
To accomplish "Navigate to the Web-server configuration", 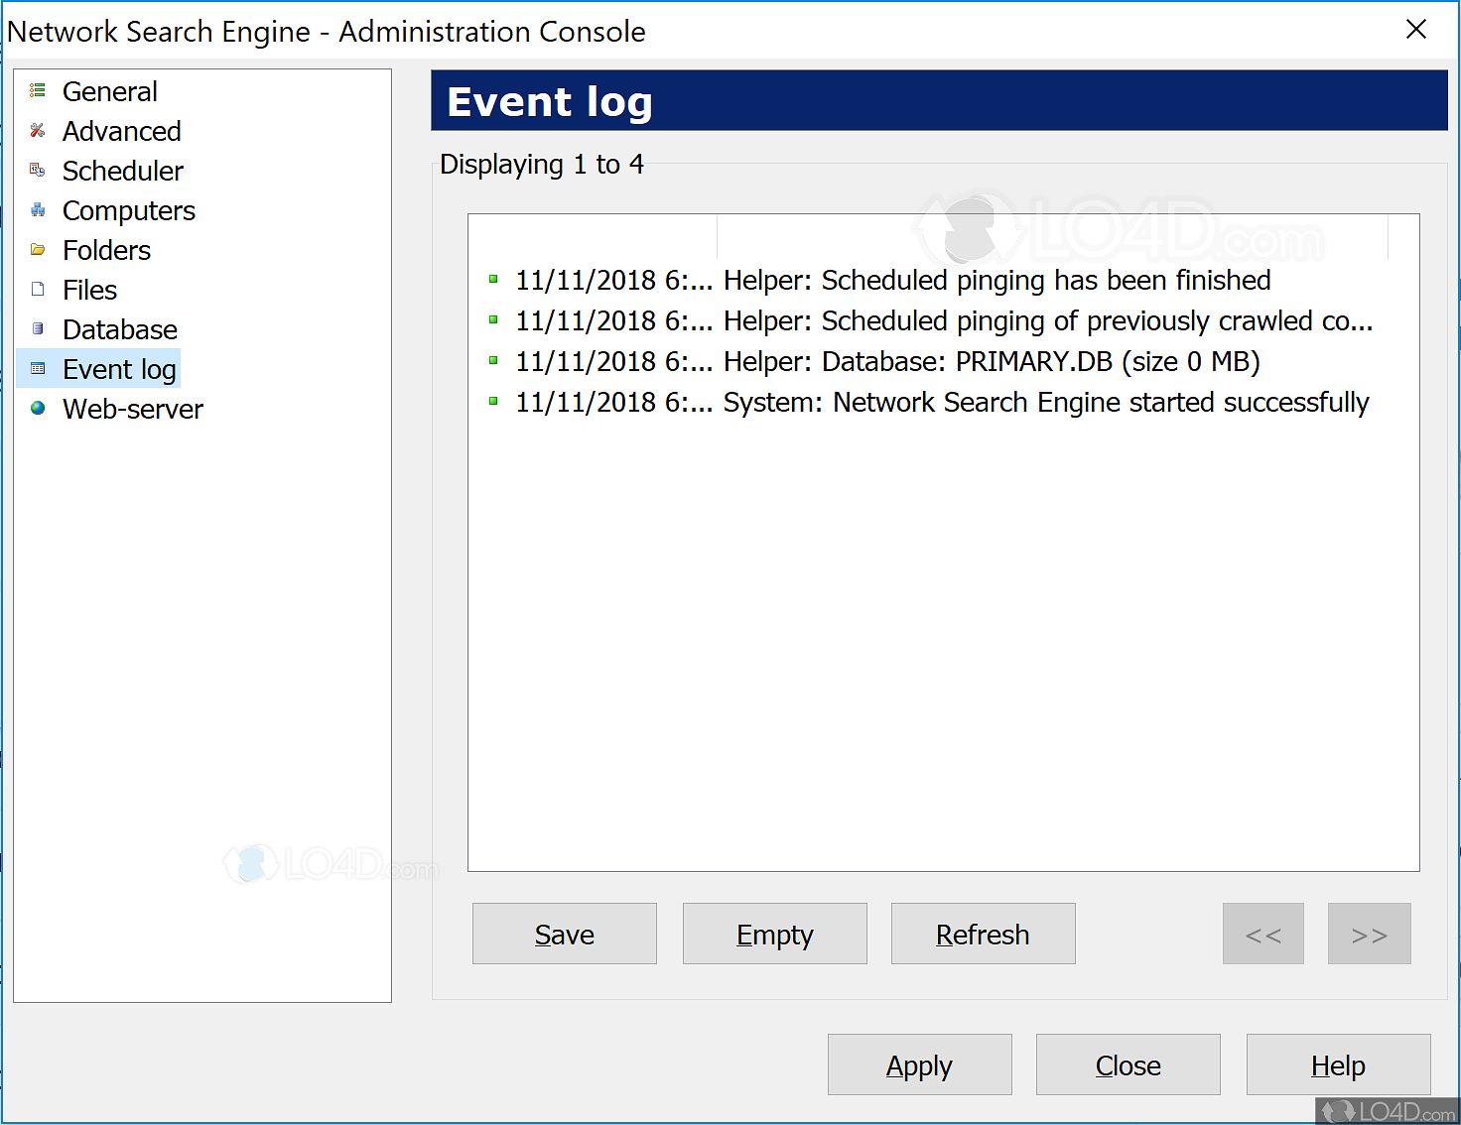I will pos(132,408).
